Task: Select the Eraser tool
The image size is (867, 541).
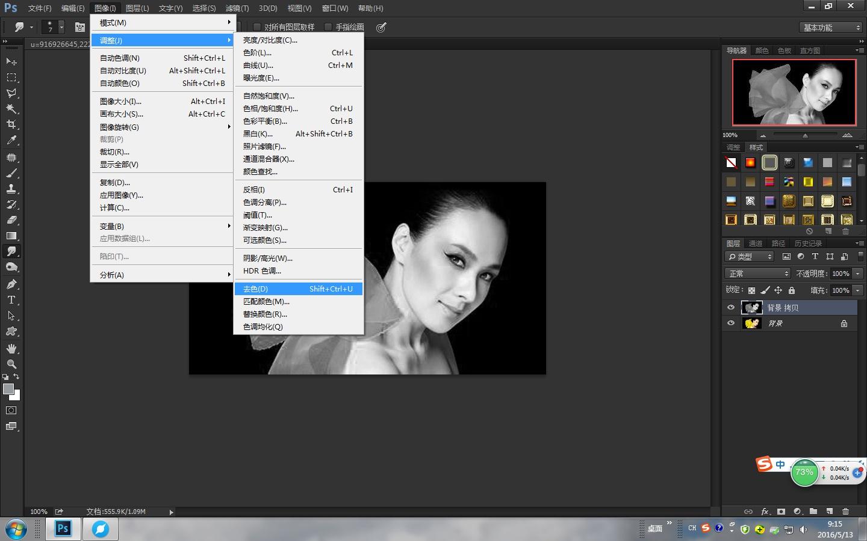Action: point(11,220)
